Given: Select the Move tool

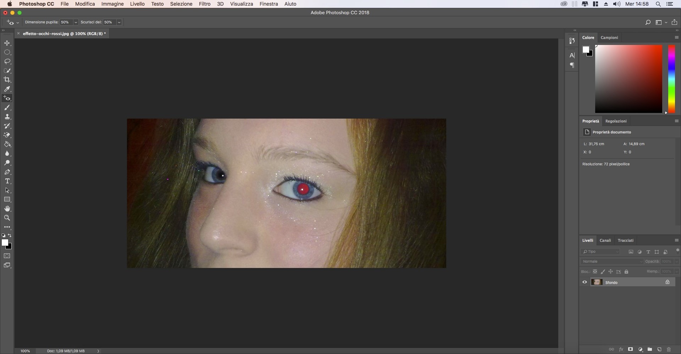Looking at the screenshot, I should click(7, 43).
